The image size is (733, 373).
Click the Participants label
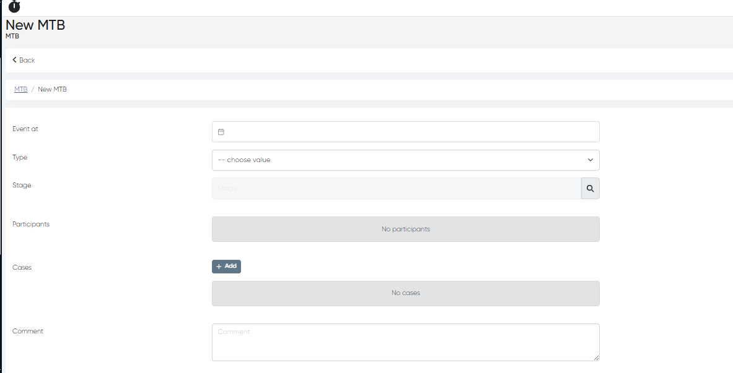pyautogui.click(x=31, y=224)
